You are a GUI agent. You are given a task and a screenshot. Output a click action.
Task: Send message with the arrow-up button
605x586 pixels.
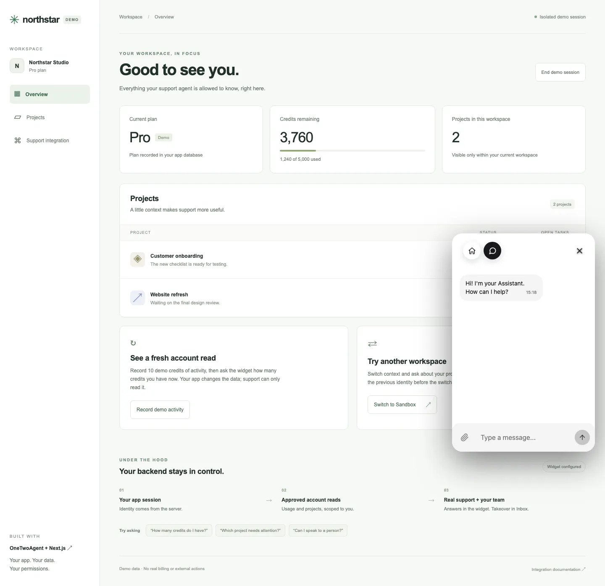[x=582, y=437]
